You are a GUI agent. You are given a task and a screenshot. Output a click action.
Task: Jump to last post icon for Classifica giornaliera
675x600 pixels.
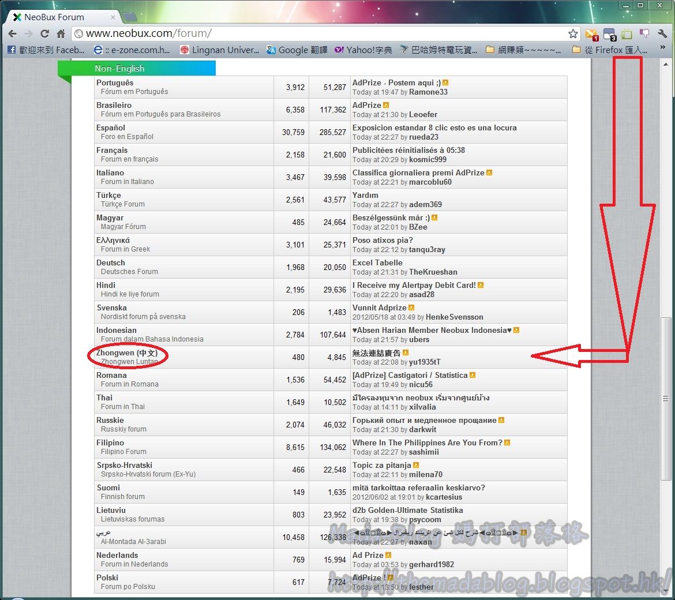(489, 172)
